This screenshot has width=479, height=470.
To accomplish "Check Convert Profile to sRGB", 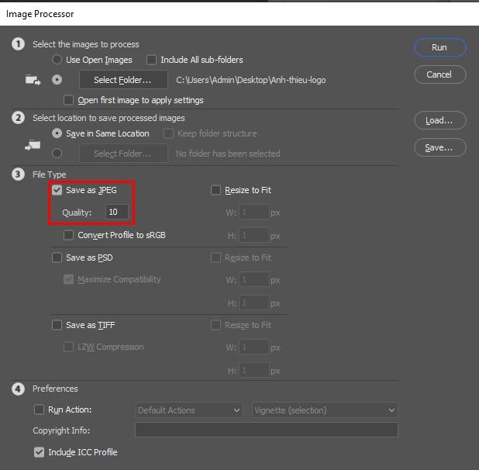I will point(69,235).
